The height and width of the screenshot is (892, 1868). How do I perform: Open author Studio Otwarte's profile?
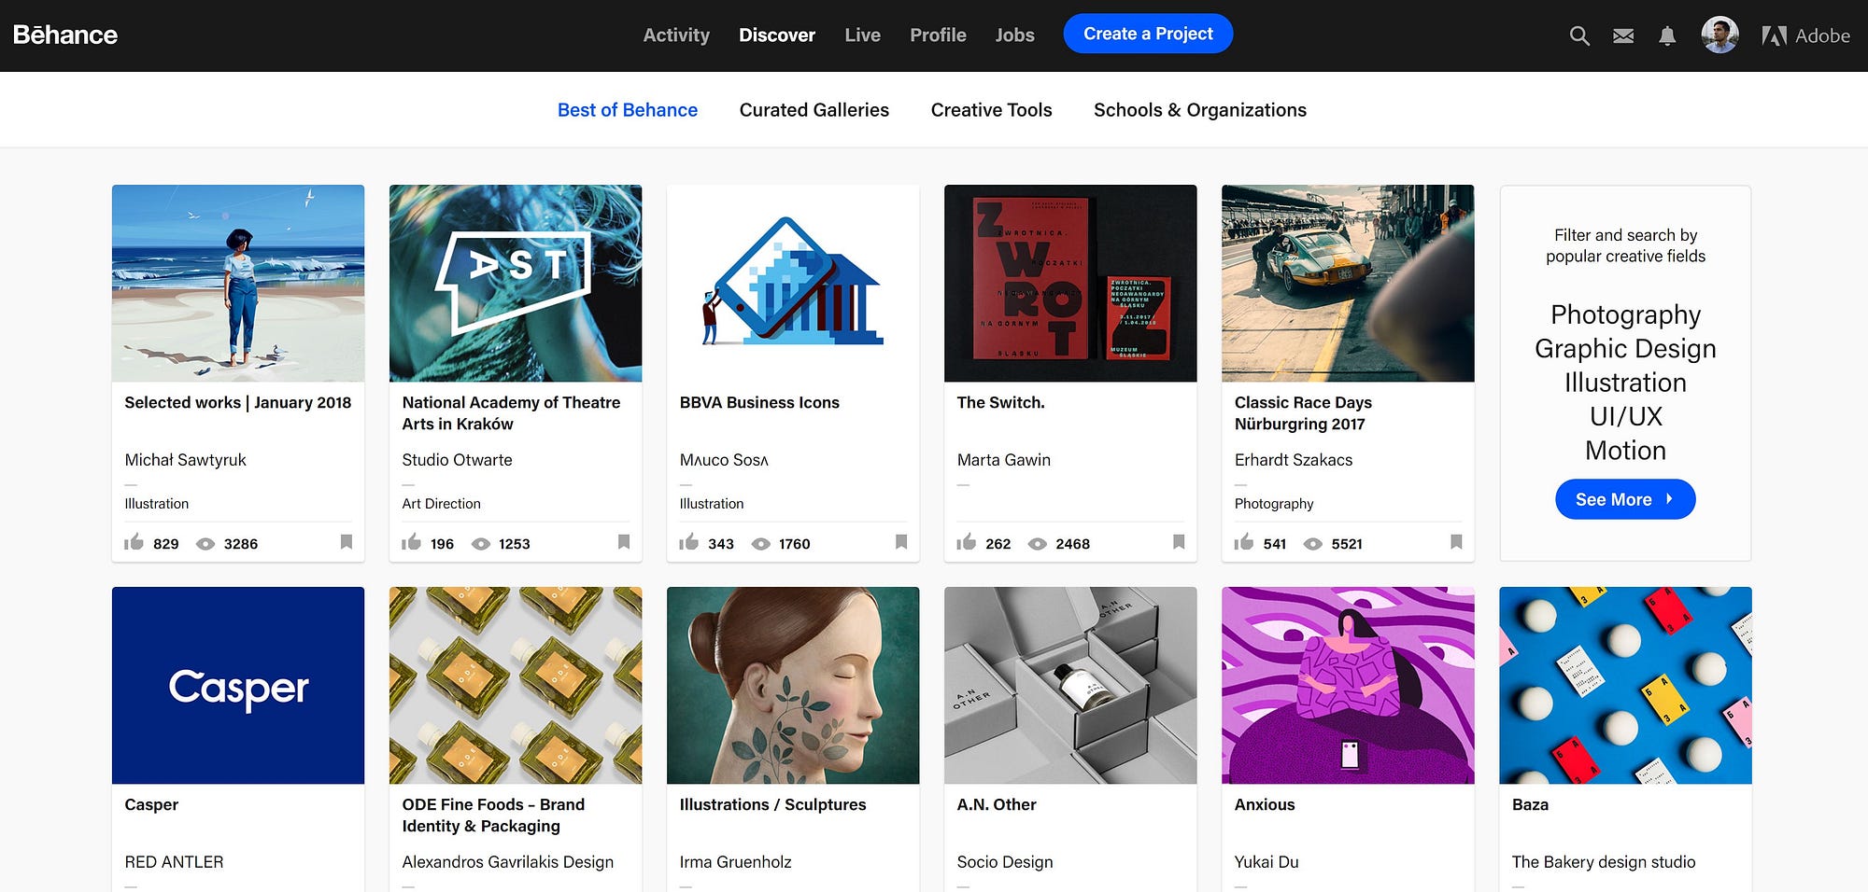point(457,460)
